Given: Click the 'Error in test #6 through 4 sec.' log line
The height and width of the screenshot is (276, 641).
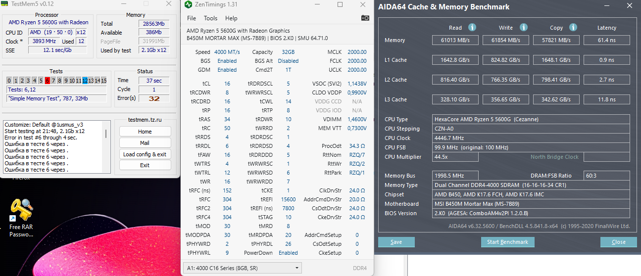Looking at the screenshot, I should tap(41, 138).
